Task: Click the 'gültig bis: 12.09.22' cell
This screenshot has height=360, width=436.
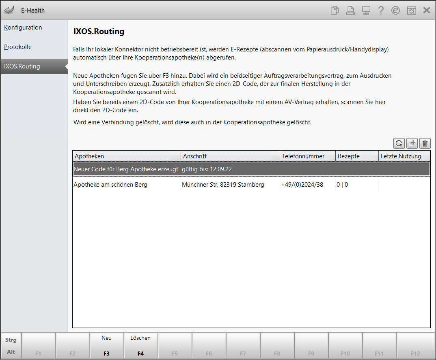Action: click(207, 169)
